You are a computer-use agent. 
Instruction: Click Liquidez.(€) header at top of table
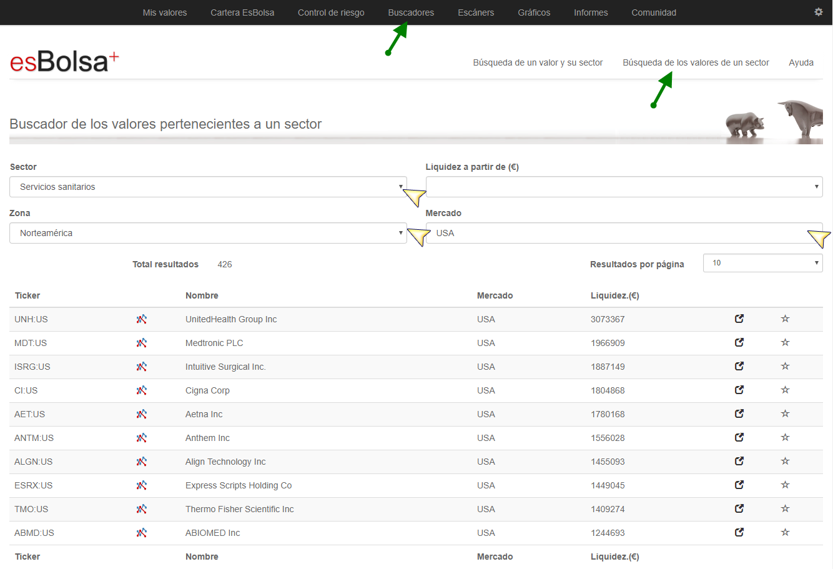[x=615, y=295]
